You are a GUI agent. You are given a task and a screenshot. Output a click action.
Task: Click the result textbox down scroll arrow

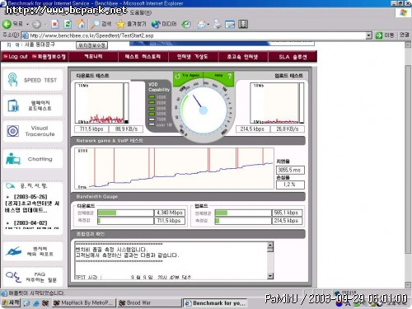point(270,276)
